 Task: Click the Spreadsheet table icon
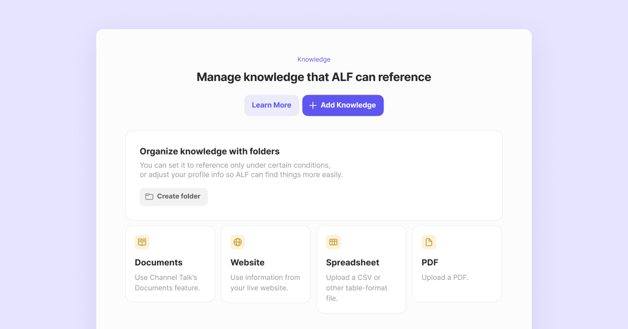coord(333,242)
